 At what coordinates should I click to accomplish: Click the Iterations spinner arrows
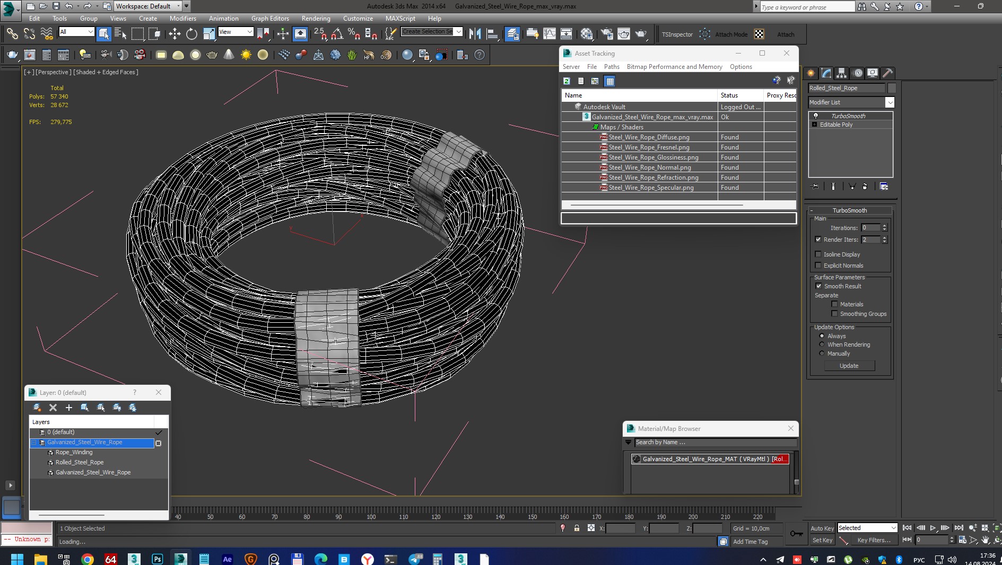[884, 228]
